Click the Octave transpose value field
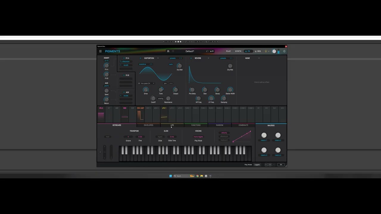381x214 pixels. 128,137
